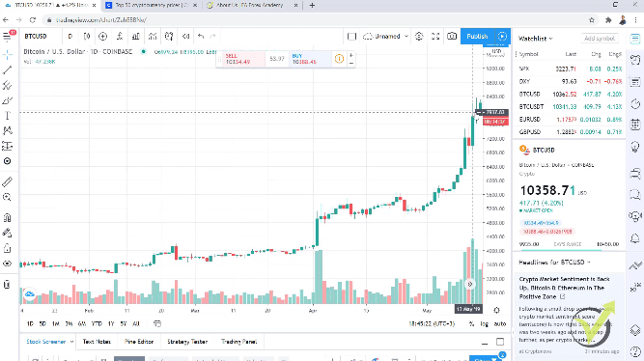Toggle auto scale on price axis
Image resolution: width=644 pixels, height=361 pixels.
click(x=499, y=323)
